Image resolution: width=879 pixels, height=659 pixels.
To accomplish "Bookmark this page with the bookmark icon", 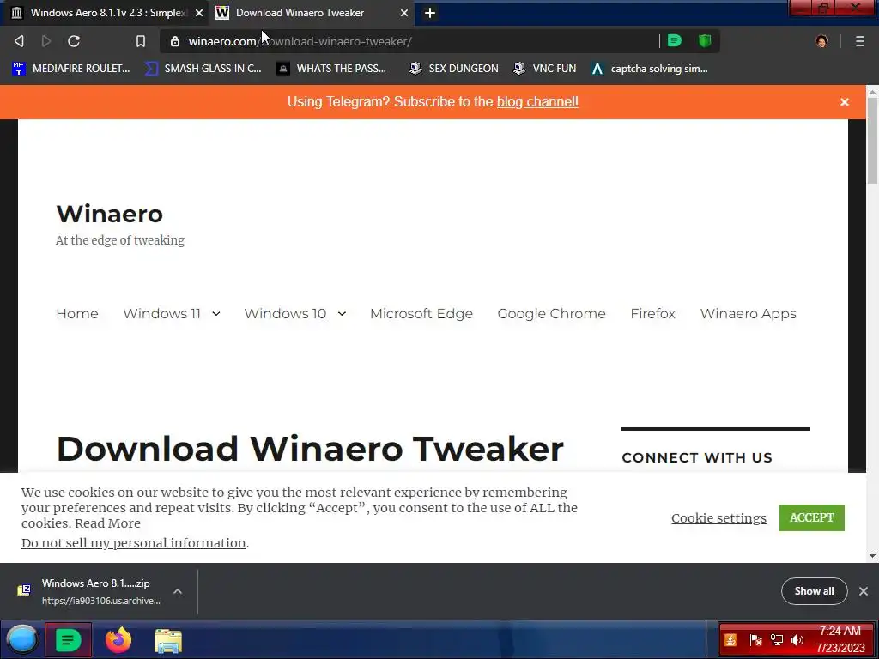I will pyautogui.click(x=140, y=41).
